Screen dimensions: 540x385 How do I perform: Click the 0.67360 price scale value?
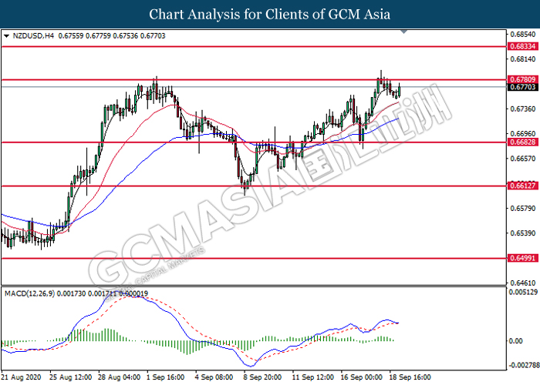coord(523,109)
